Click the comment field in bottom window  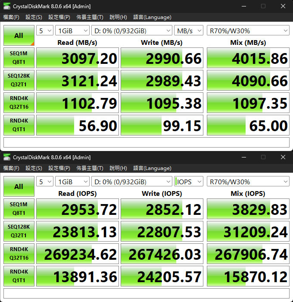point(146,293)
